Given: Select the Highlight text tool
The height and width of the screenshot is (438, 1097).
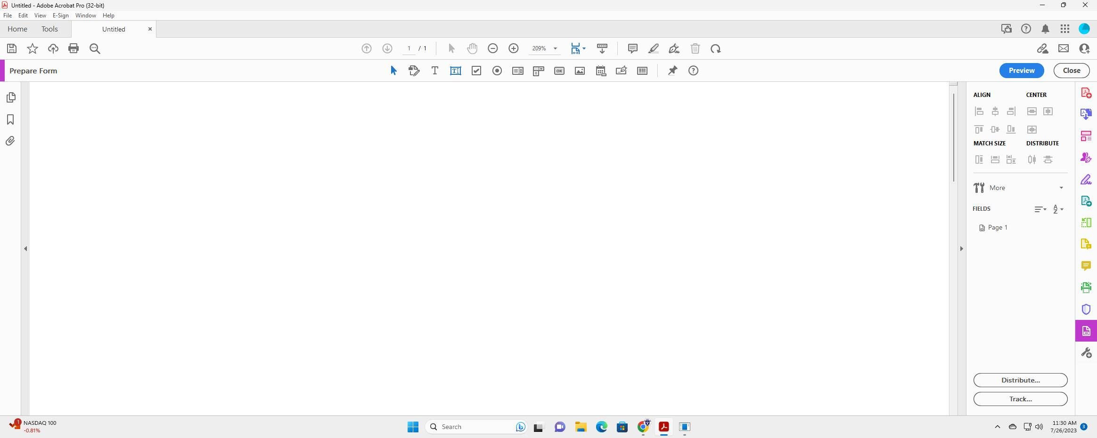Looking at the screenshot, I should point(654,48).
